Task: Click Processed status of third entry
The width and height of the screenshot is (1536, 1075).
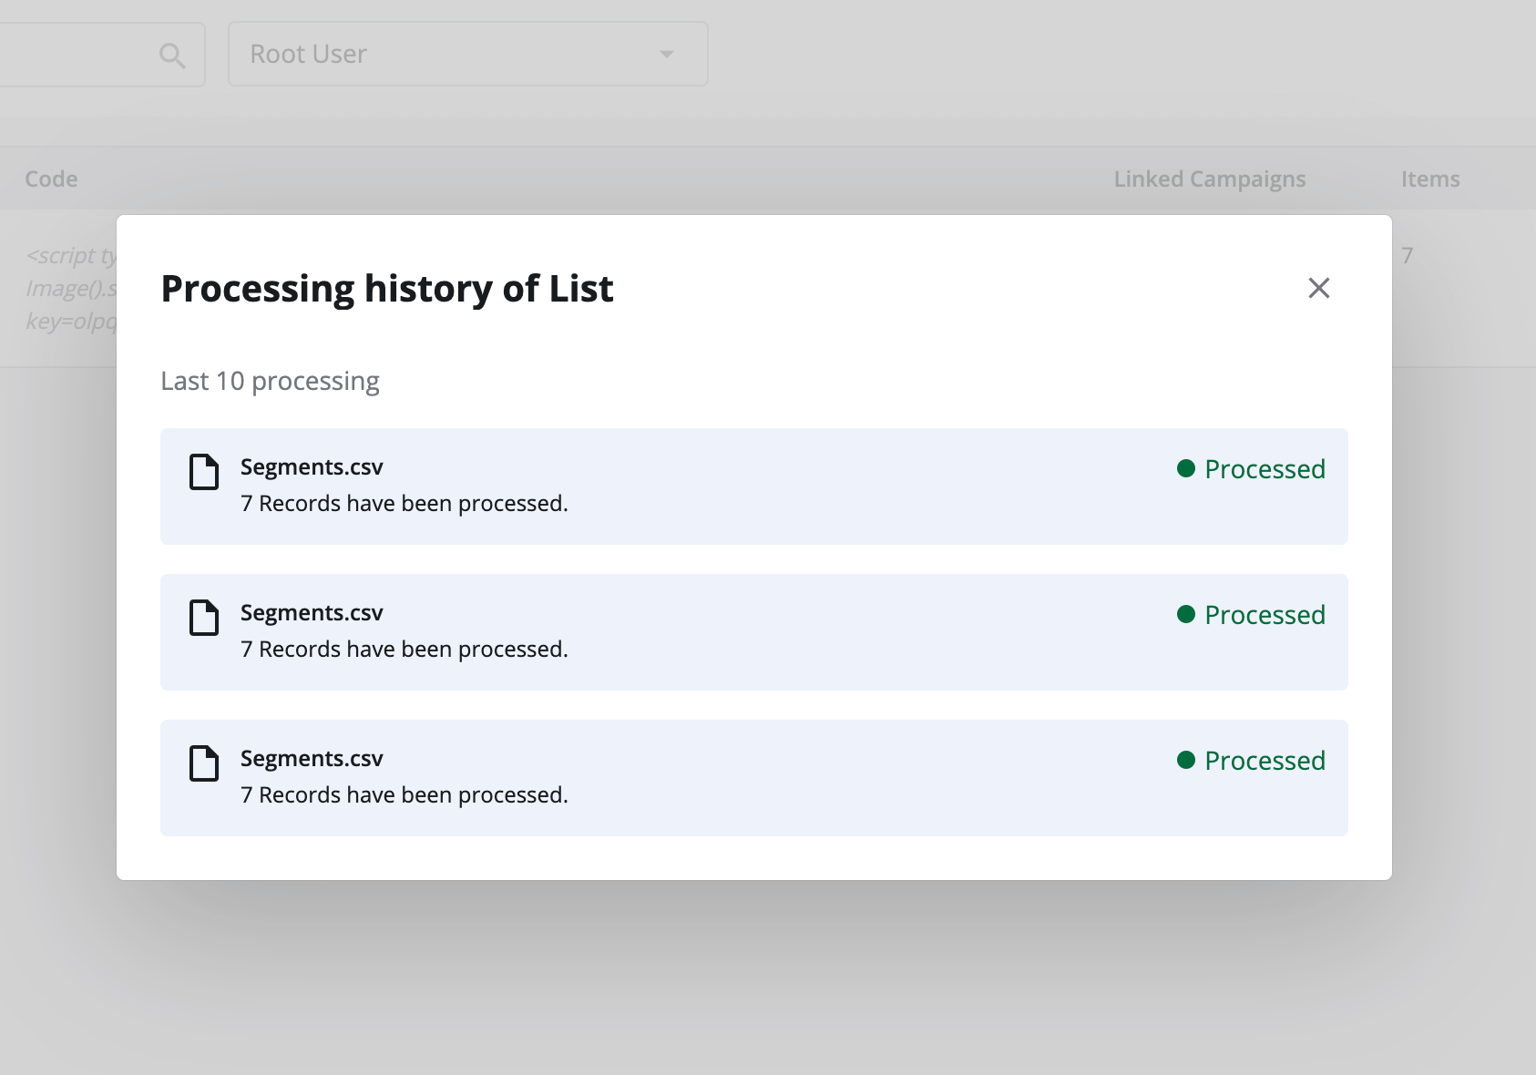Action: [x=1251, y=761]
